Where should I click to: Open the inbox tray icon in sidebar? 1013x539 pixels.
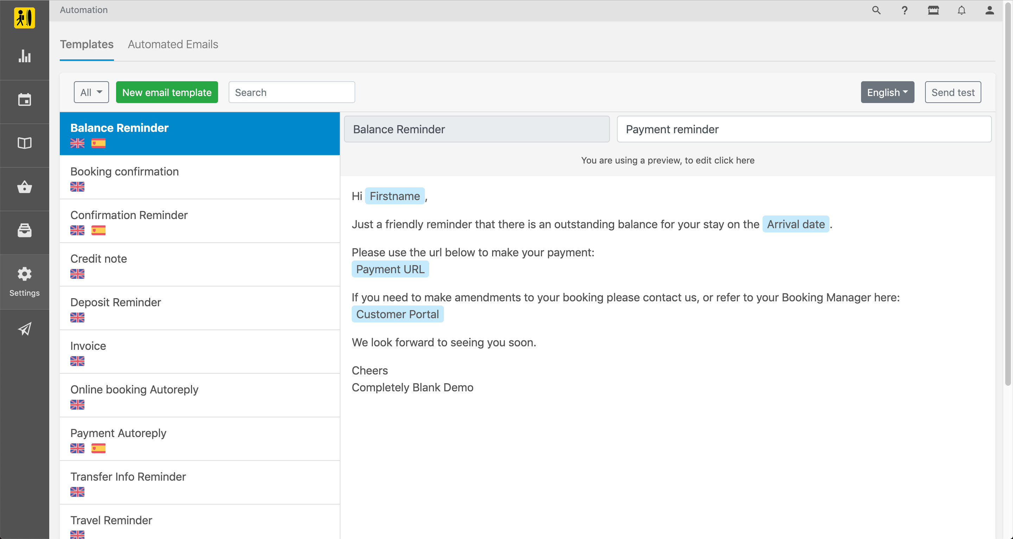point(24,230)
